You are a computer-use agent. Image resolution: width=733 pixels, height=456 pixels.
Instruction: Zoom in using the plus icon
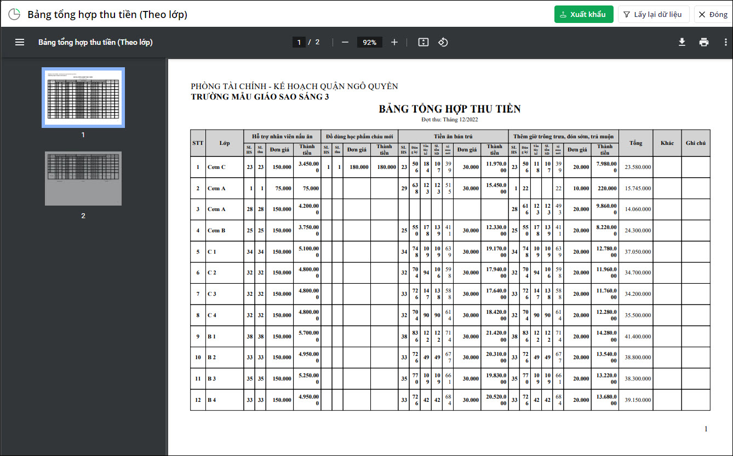[394, 42]
